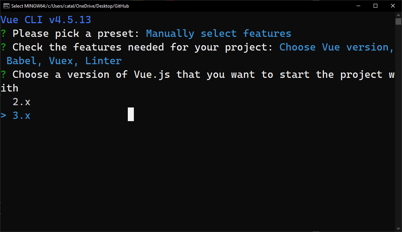Select the highlighted 3.x Vue version option
Viewport: 402px width, 232px height.
[x=22, y=116]
